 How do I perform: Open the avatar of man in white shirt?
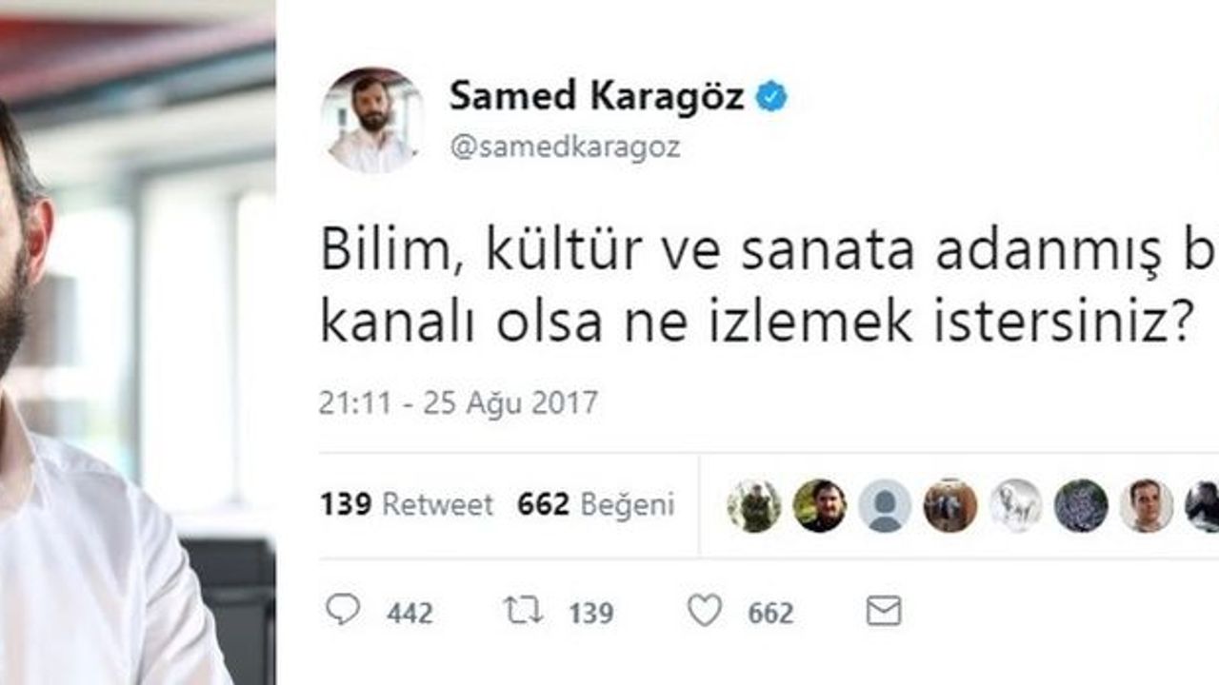pyautogui.click(x=1146, y=505)
